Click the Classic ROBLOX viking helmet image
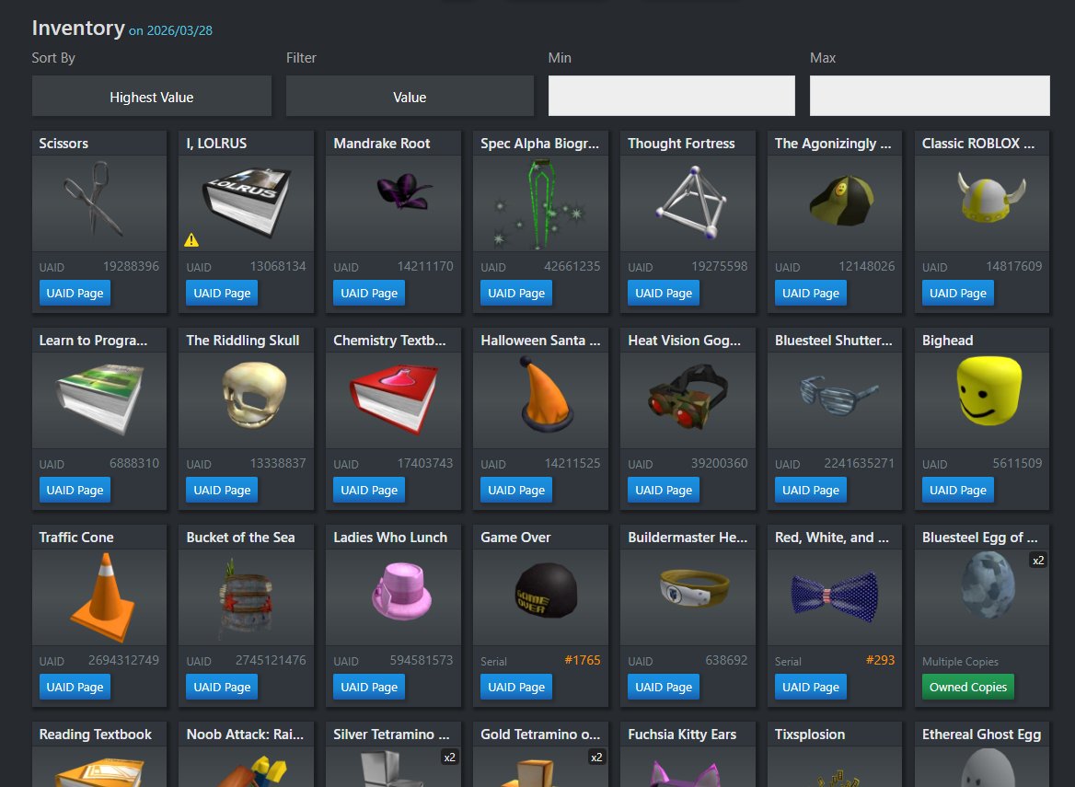Viewport: 1075px width, 787px height. [x=982, y=203]
